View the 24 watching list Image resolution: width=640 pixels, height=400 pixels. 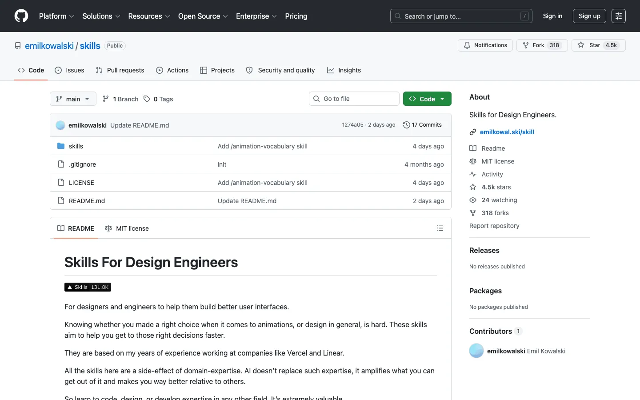pos(493,200)
